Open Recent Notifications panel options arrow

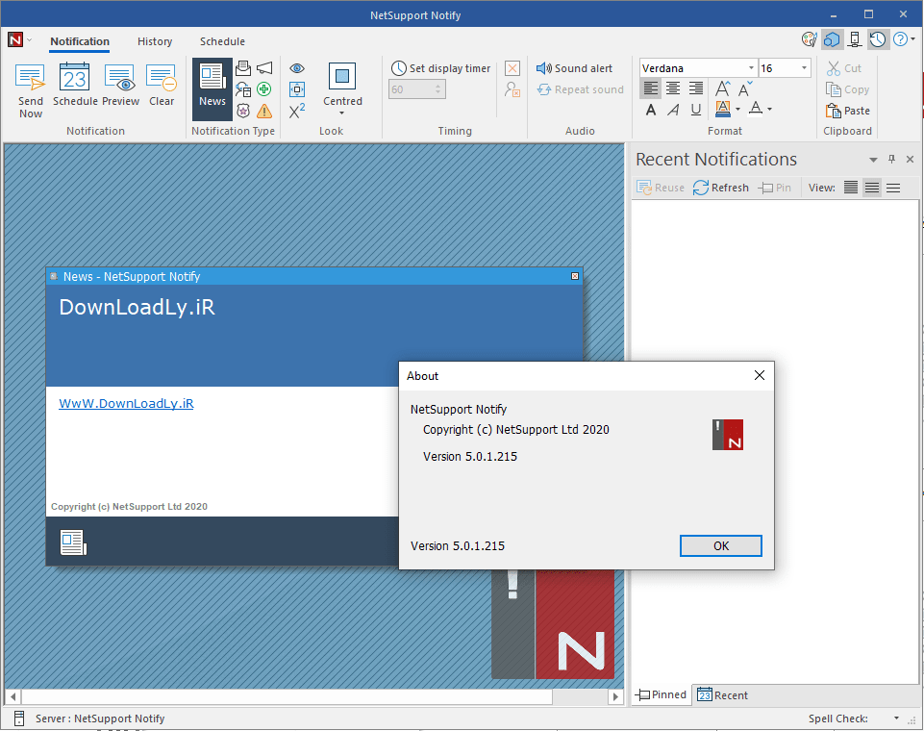tap(873, 160)
